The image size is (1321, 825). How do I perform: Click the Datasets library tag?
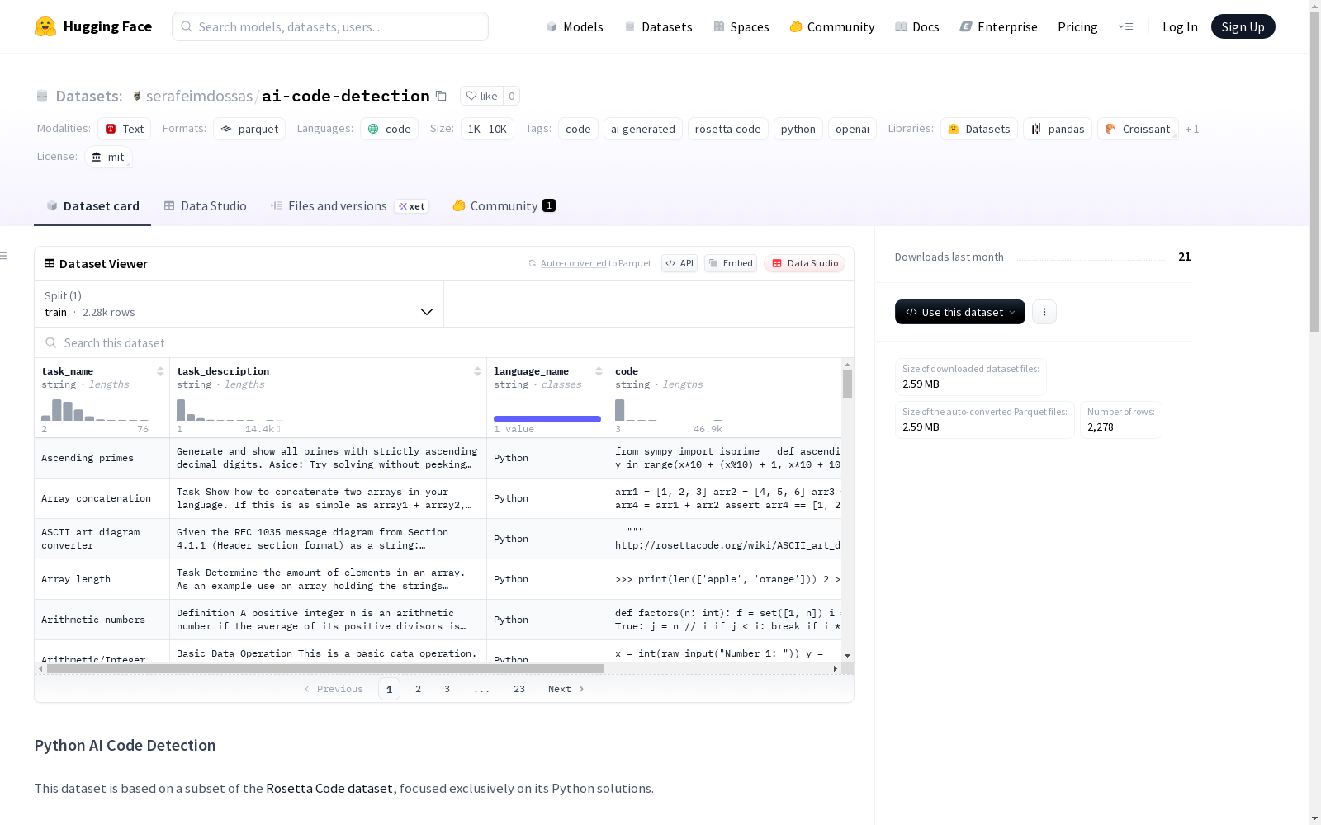979,129
